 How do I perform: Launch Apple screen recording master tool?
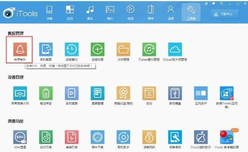(20, 93)
